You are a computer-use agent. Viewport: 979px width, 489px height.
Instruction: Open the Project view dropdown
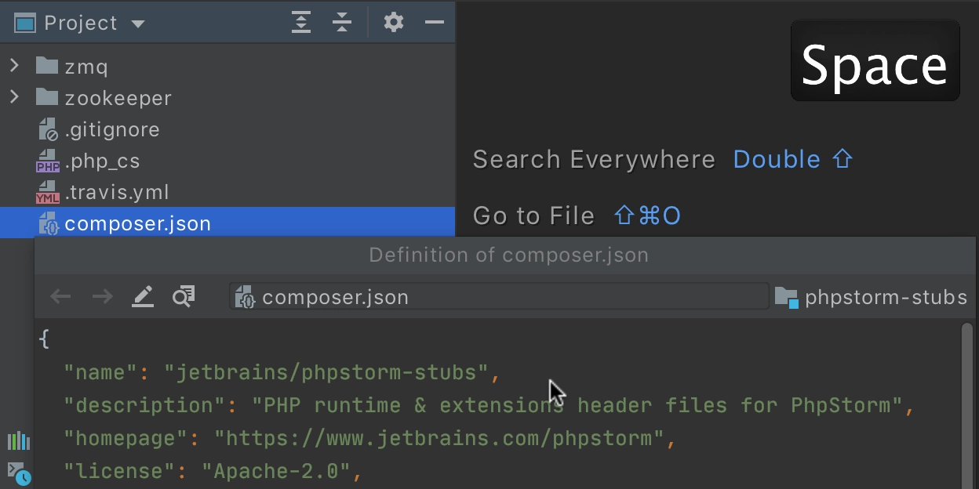(138, 24)
